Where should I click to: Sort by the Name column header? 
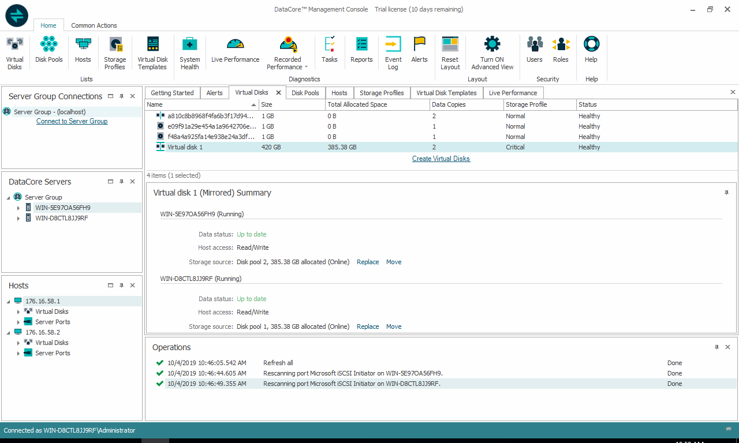[201, 104]
